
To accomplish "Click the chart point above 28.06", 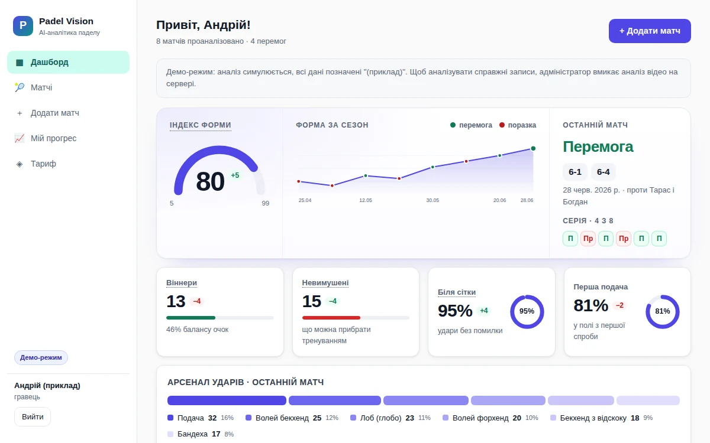I will [533, 148].
